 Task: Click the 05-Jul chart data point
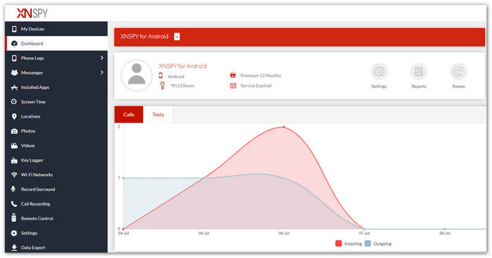coord(204,178)
